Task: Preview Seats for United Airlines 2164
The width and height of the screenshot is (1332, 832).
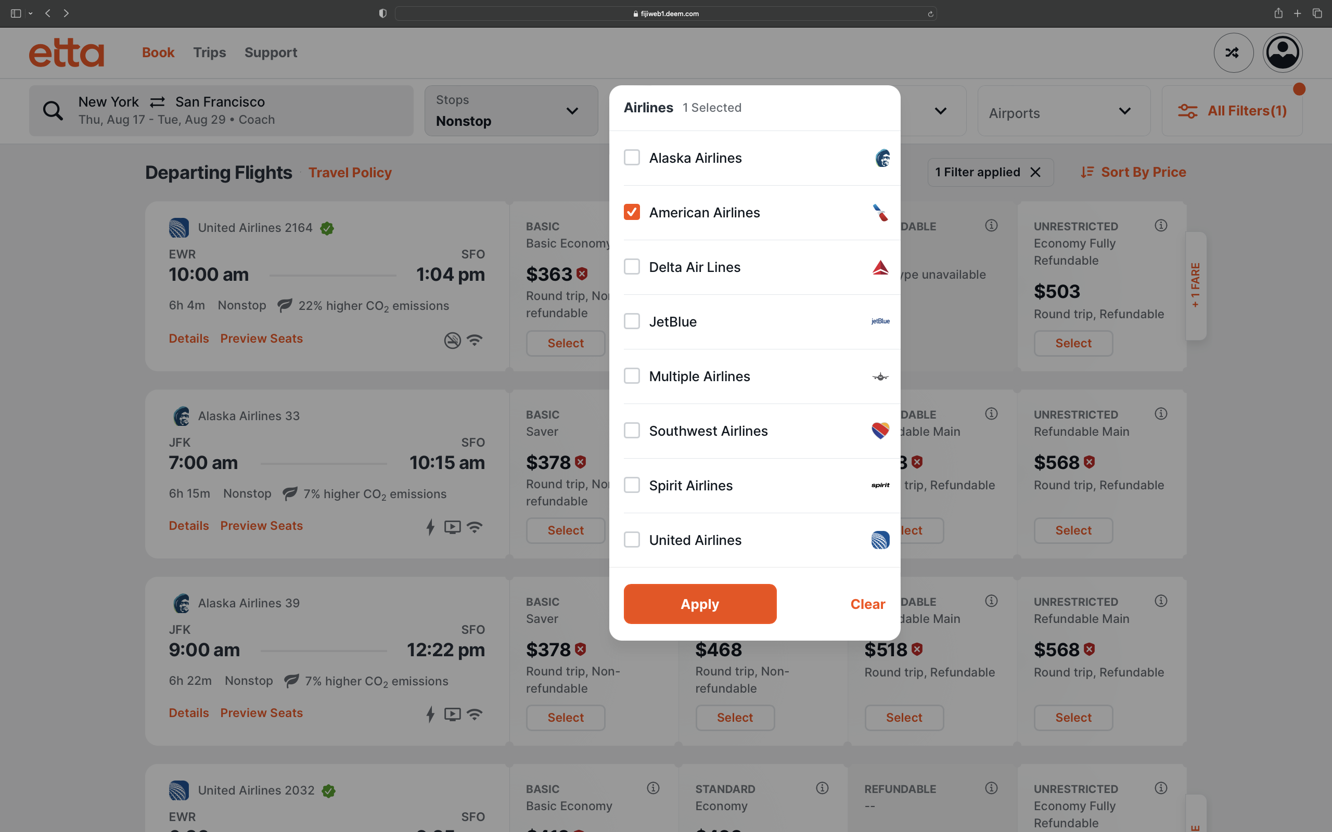Action: point(261,339)
